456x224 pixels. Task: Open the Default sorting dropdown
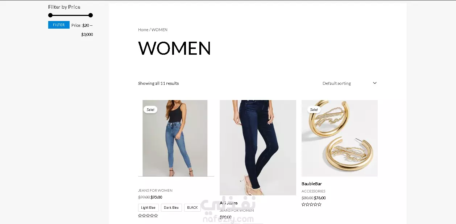349,83
